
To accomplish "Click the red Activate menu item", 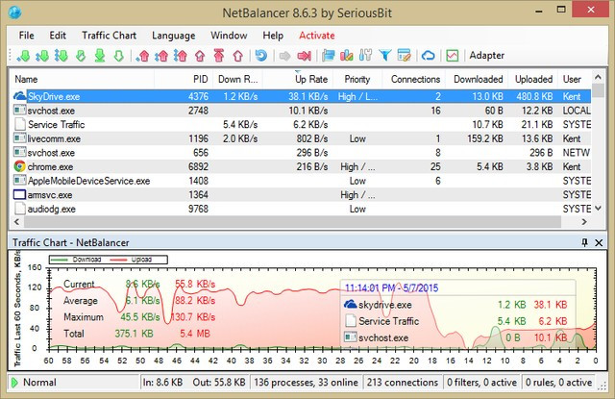I will point(317,36).
